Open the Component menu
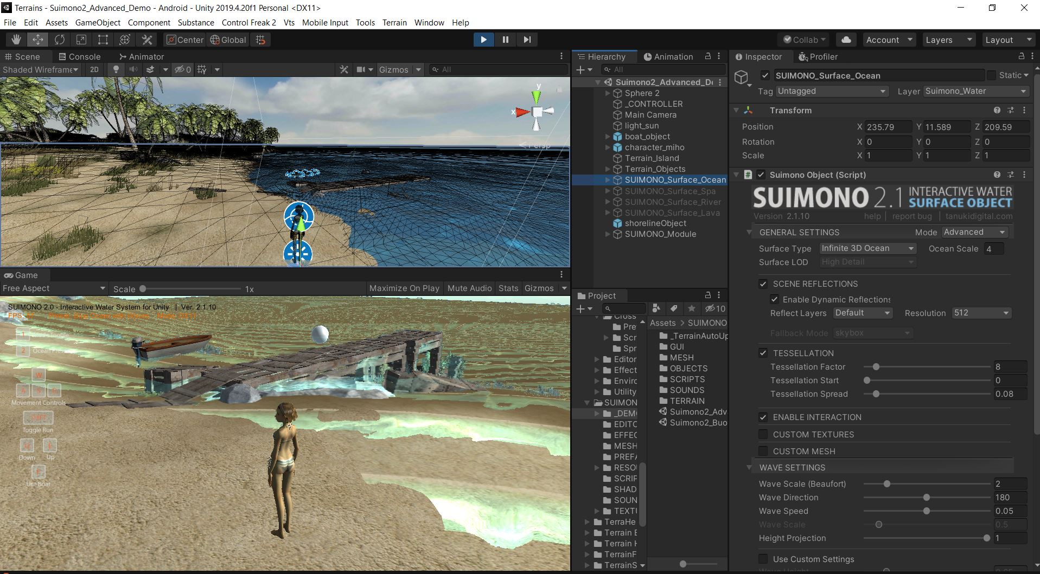The width and height of the screenshot is (1040, 574). pos(149,22)
